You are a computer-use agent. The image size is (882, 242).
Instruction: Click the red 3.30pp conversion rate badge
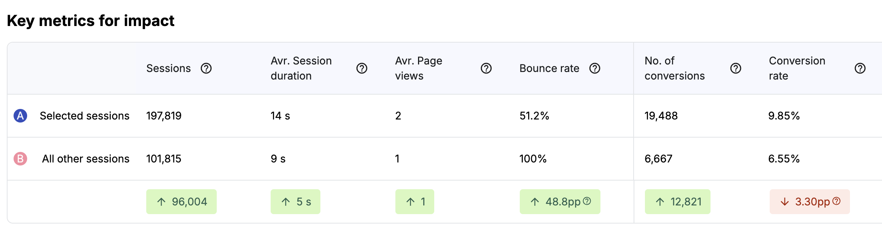pyautogui.click(x=810, y=202)
